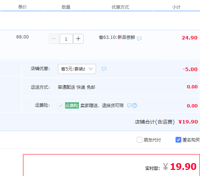Open the 省5元:套装 store discount dropdown
The image size is (200, 176).
[77, 69]
